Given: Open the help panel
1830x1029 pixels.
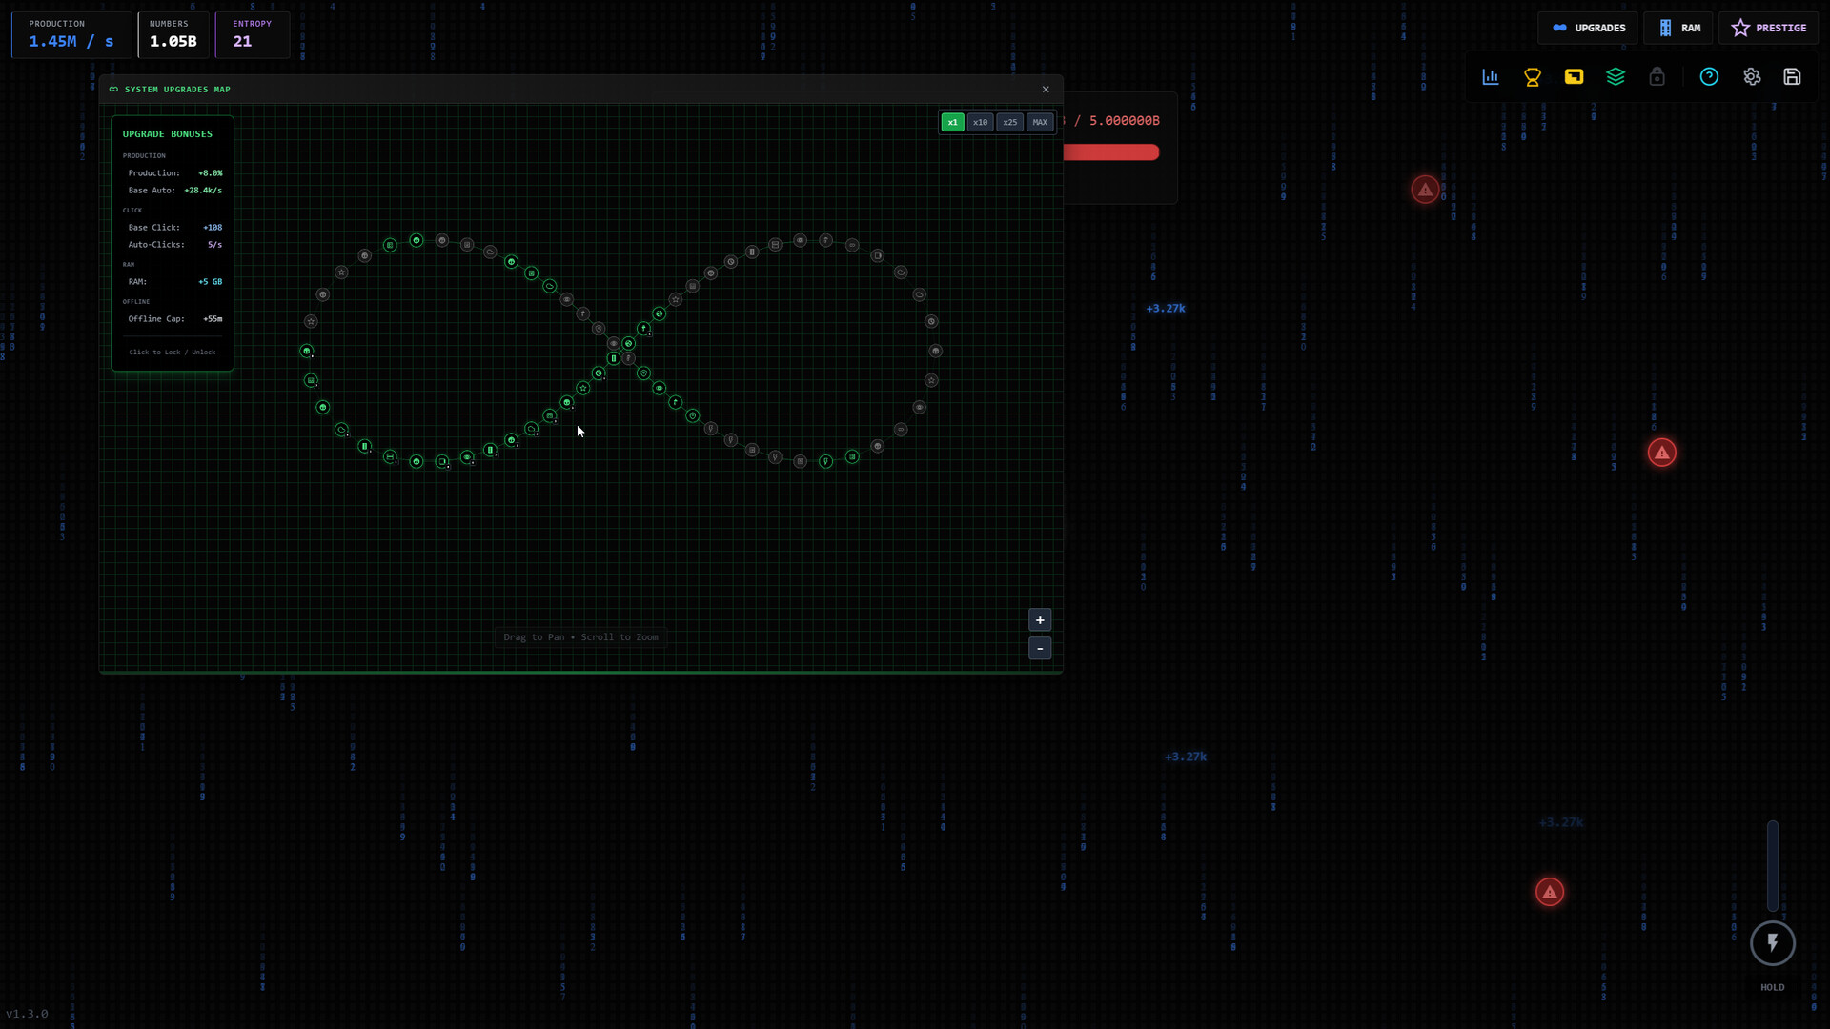Looking at the screenshot, I should coord(1709,77).
